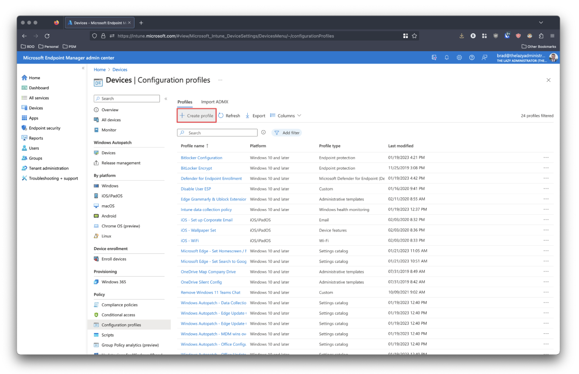Open Intune data collection policy link
Image resolution: width=579 pixels, height=374 pixels.
(x=206, y=210)
